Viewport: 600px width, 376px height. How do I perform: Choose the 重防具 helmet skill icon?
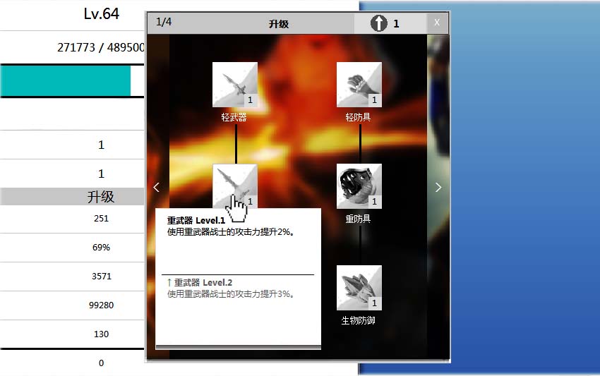(359, 186)
